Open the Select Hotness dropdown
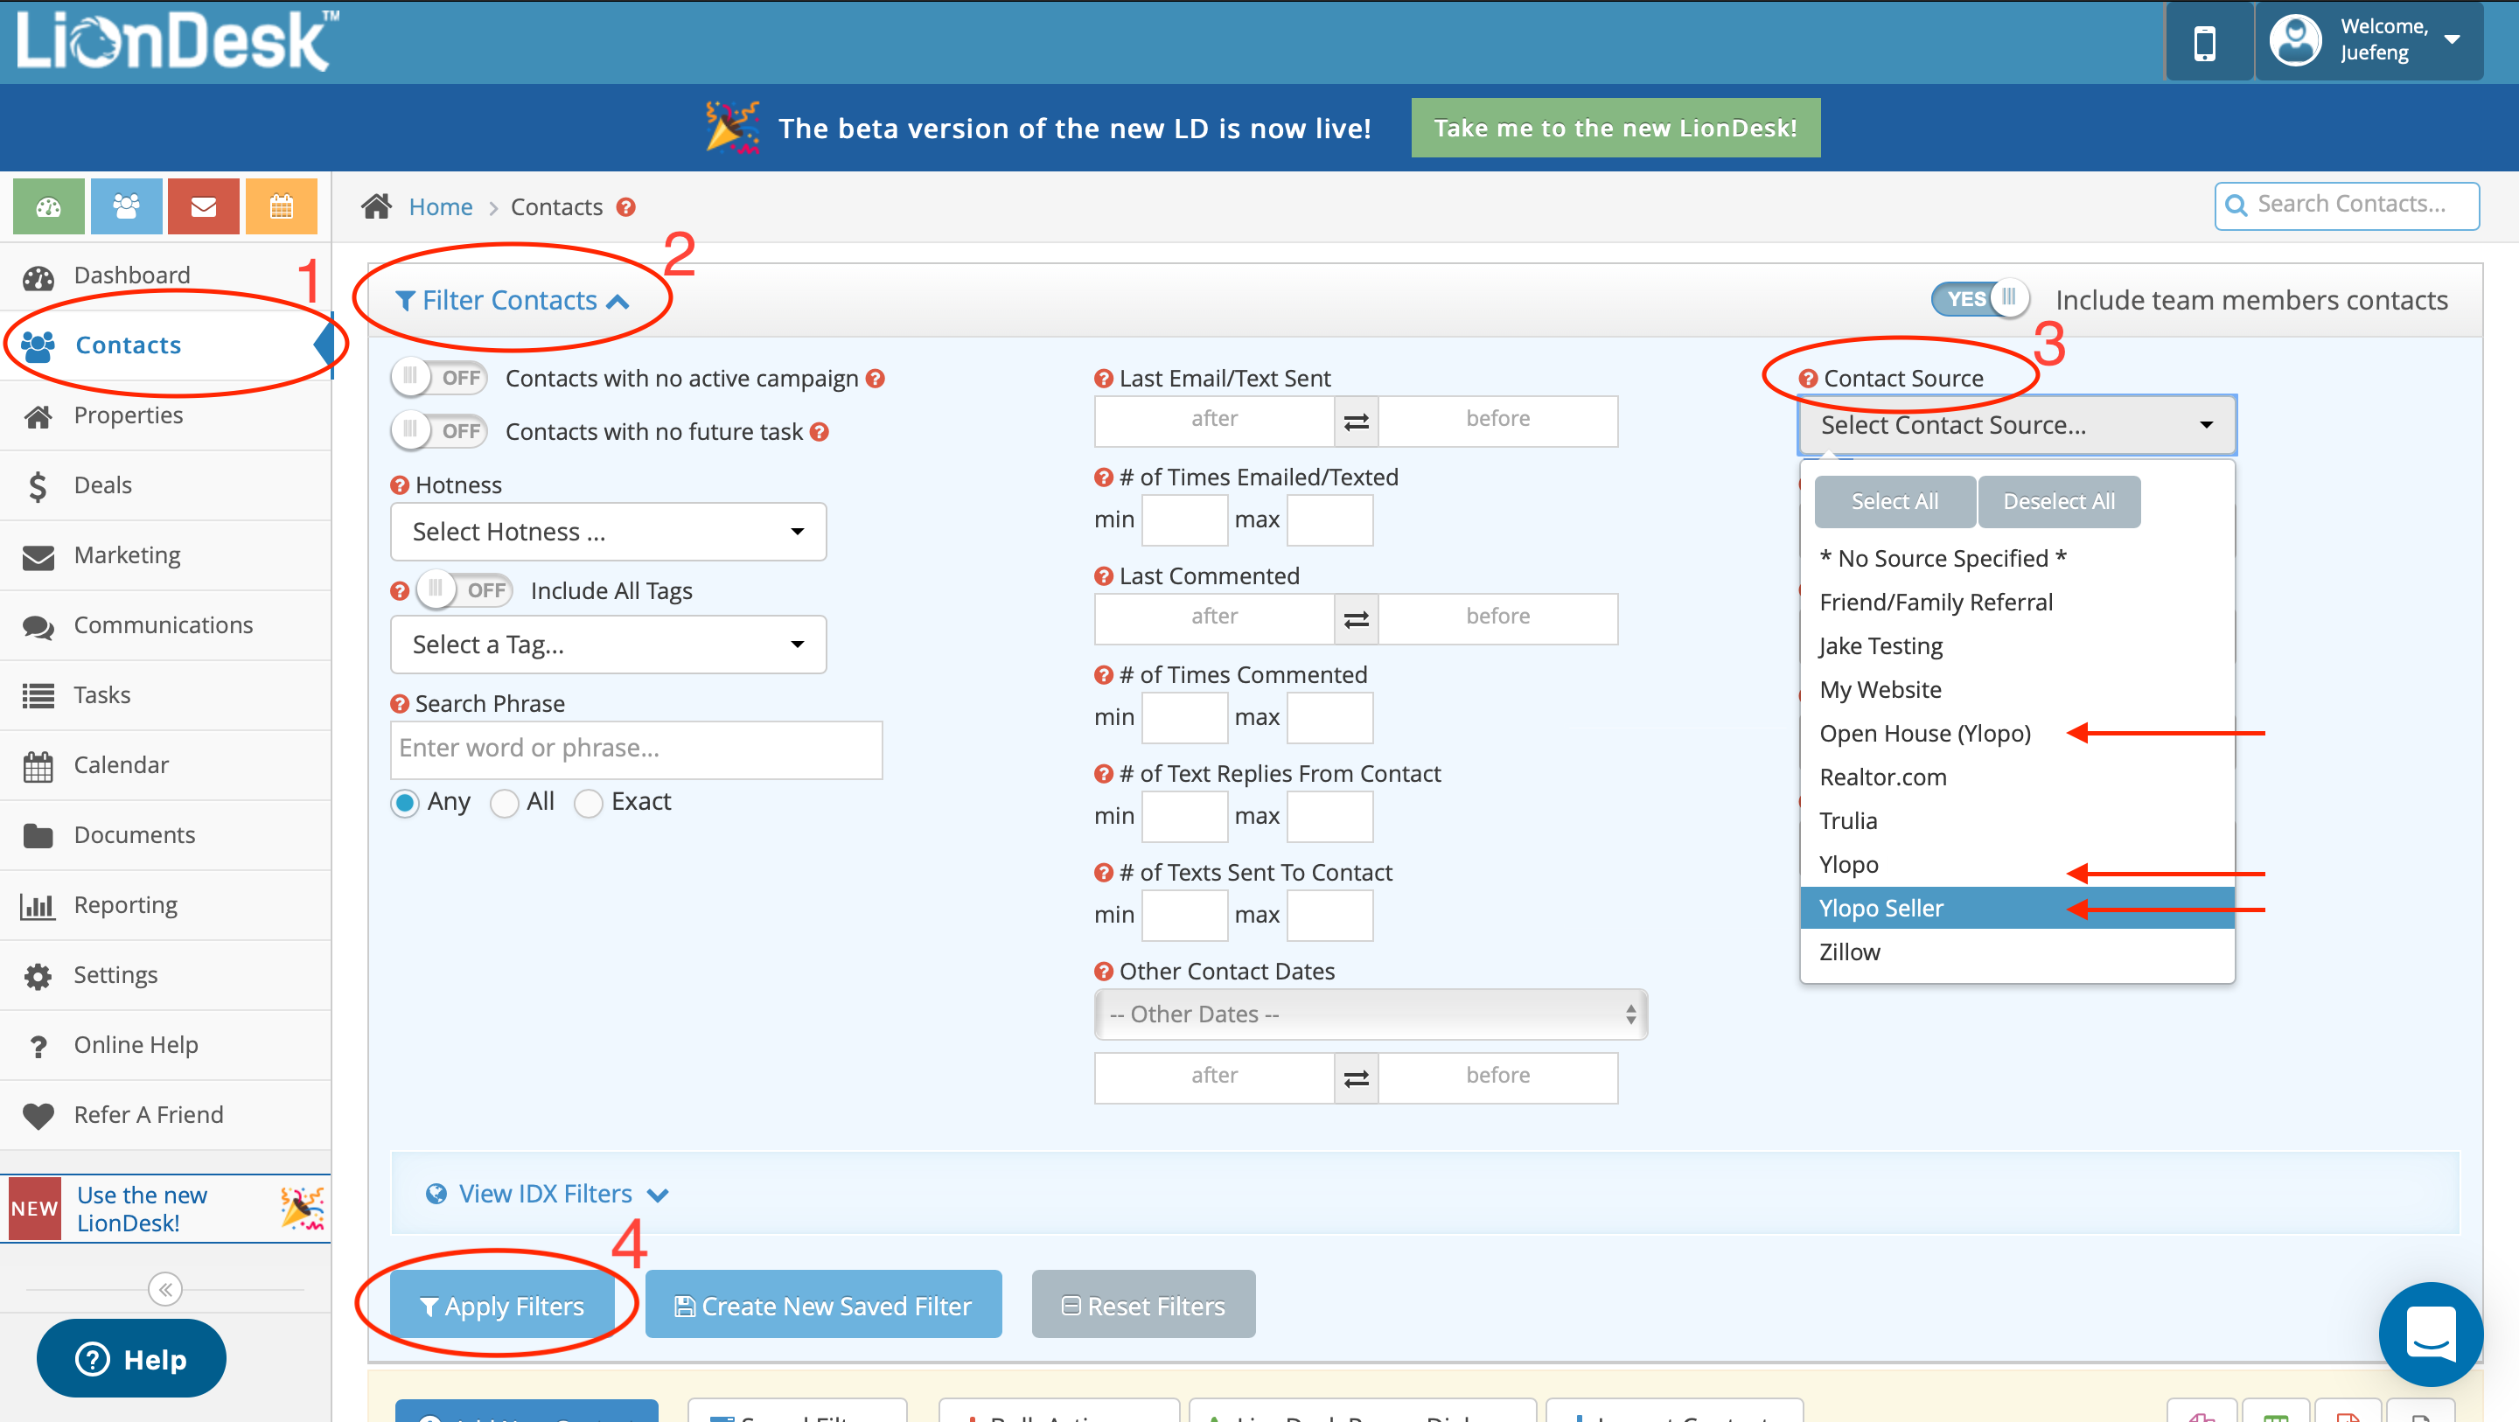The image size is (2519, 1422). (x=607, y=531)
